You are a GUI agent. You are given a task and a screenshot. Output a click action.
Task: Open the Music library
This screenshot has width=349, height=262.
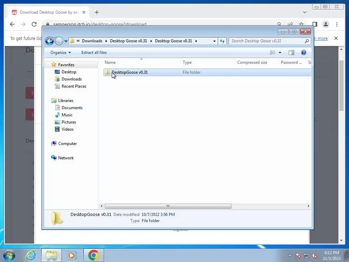point(67,115)
